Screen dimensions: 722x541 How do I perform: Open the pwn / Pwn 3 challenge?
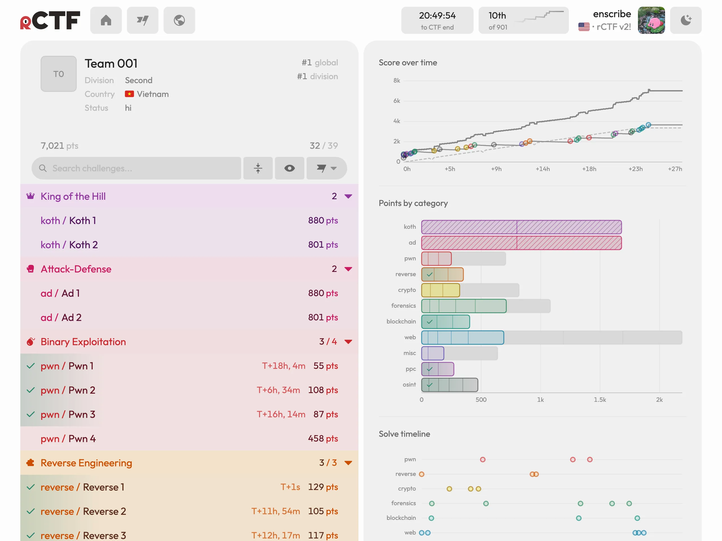(189, 414)
